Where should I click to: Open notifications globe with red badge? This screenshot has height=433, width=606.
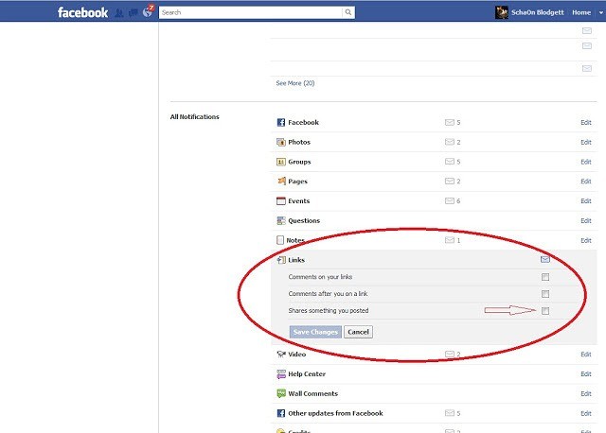click(x=147, y=13)
